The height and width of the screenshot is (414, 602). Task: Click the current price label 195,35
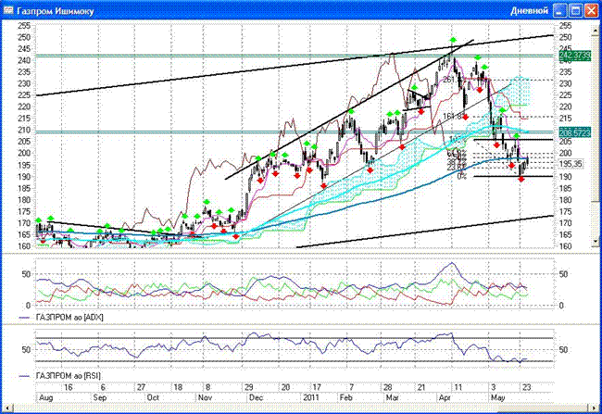click(x=571, y=164)
